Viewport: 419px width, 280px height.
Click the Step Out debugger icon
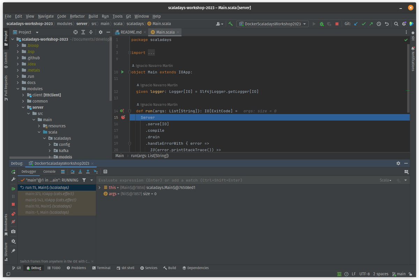tap(88, 172)
